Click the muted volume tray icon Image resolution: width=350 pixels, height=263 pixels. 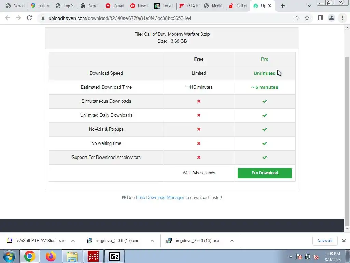(315, 257)
